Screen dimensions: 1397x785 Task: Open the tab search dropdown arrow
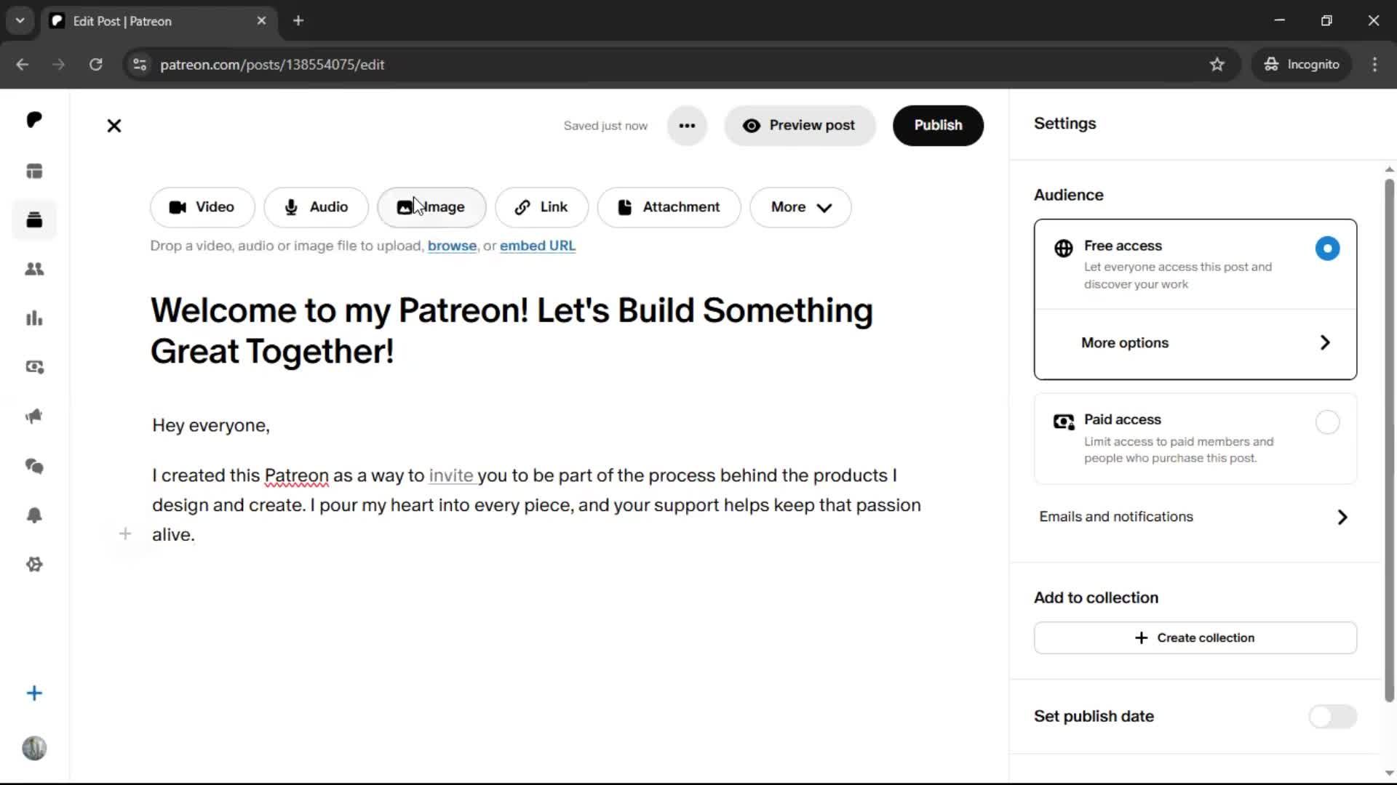(x=20, y=21)
